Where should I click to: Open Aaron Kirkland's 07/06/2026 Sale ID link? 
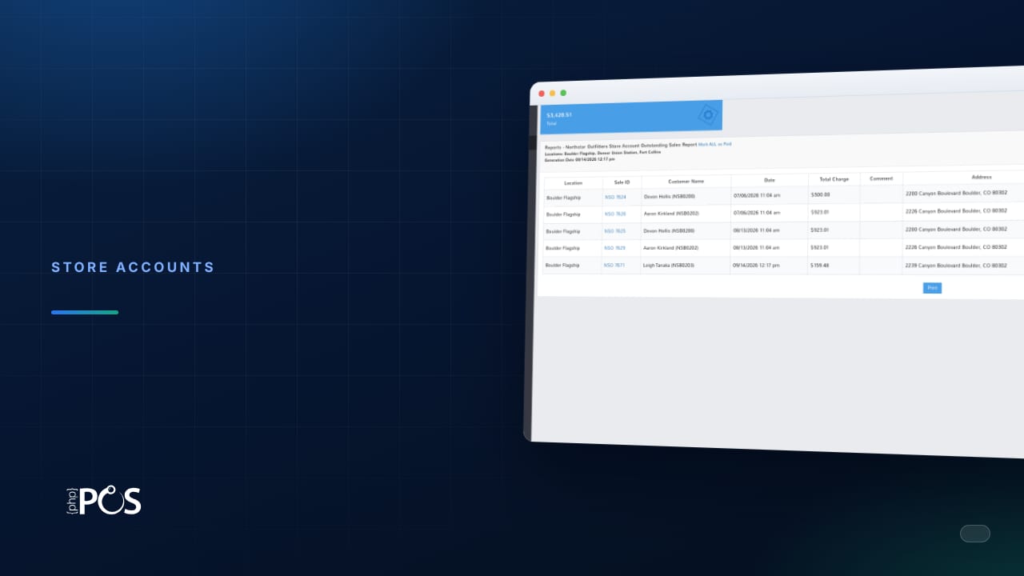click(x=615, y=214)
